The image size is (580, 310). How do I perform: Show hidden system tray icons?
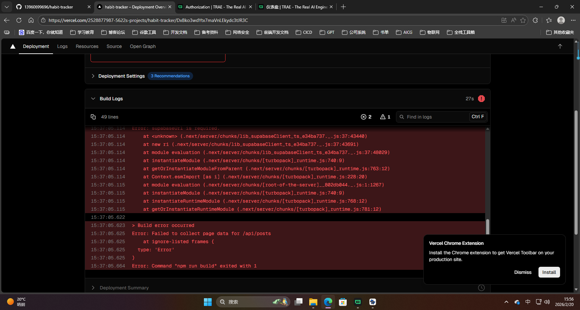coord(506,302)
